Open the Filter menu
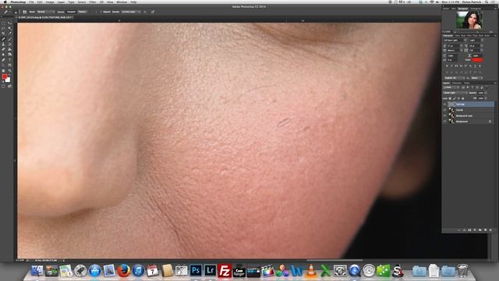The height and width of the screenshot is (281, 499). (93, 2)
